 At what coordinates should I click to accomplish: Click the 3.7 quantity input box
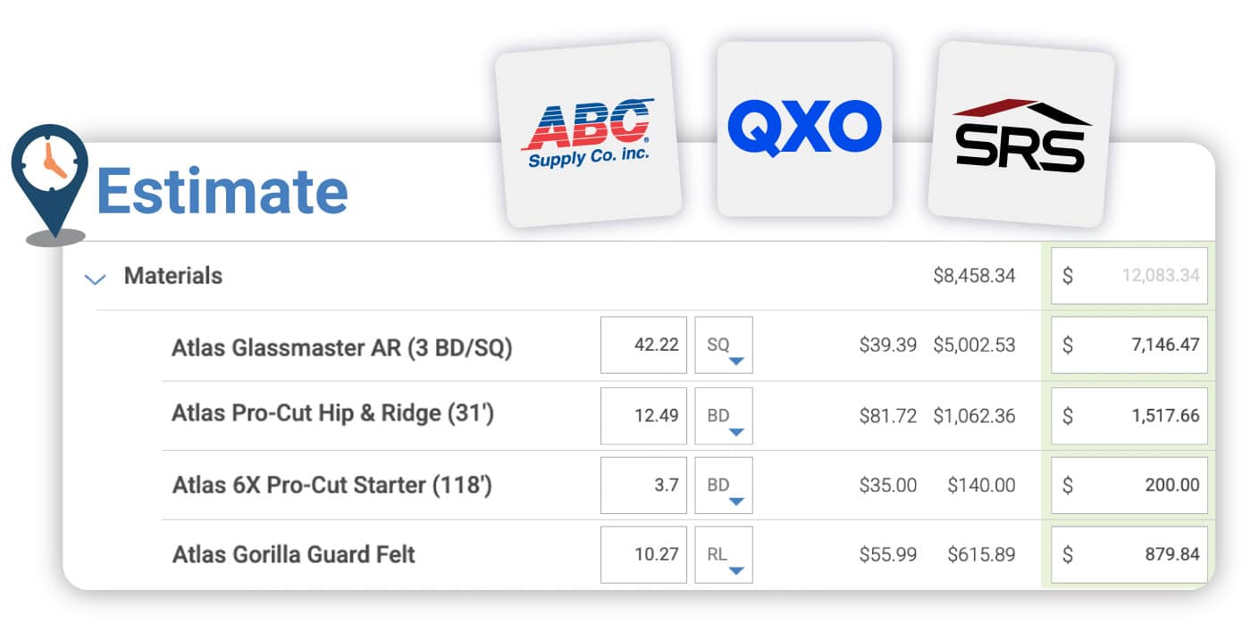click(x=643, y=486)
